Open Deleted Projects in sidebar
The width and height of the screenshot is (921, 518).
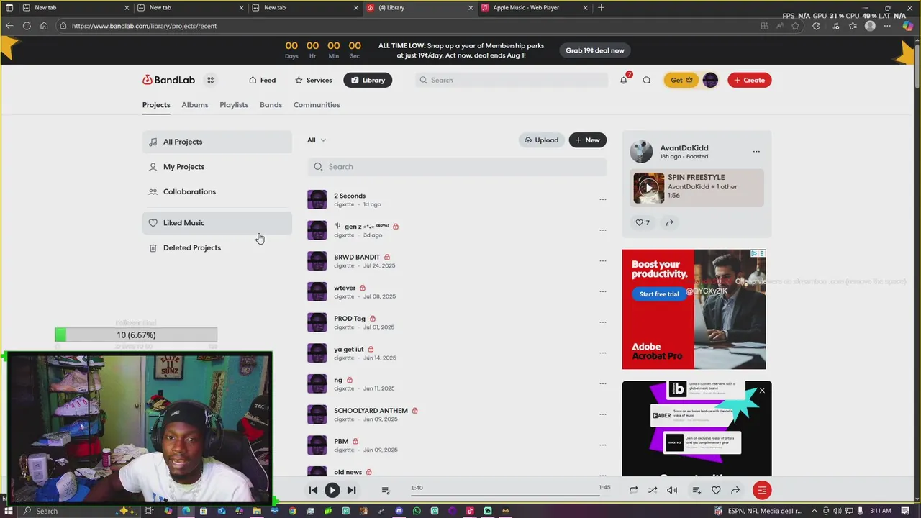coord(217,247)
